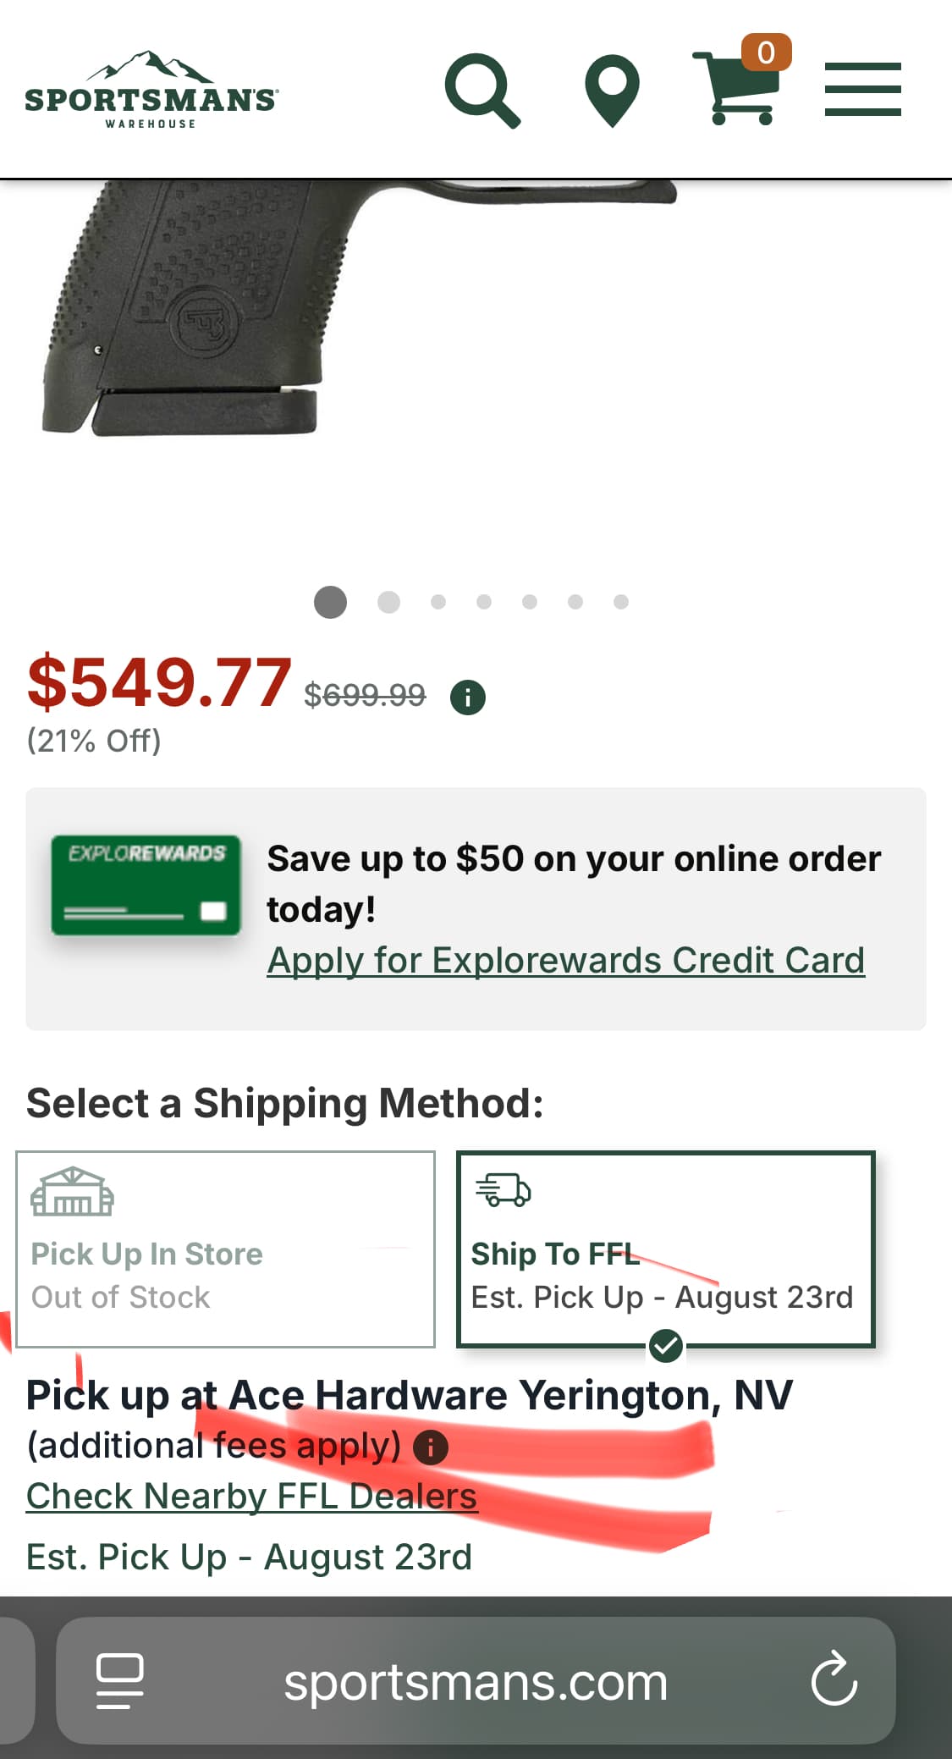Select fourth product image dot
The image size is (952, 1759).
coord(484,602)
